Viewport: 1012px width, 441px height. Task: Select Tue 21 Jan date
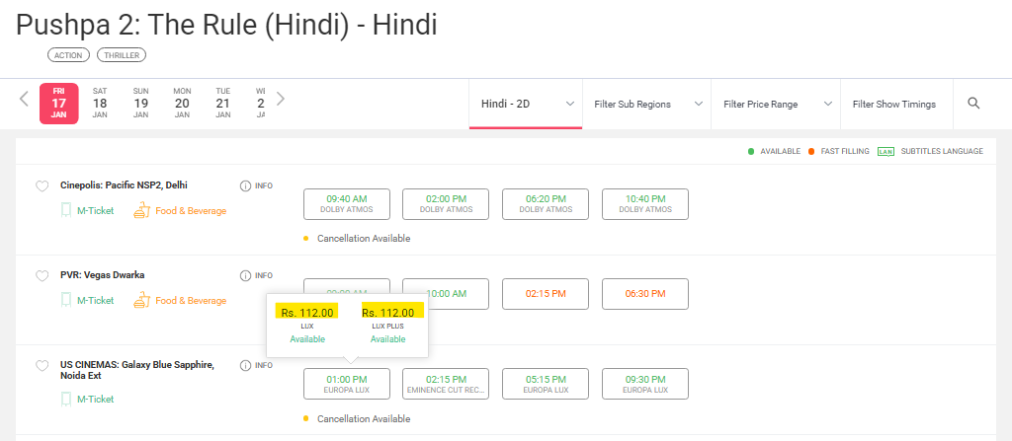(x=223, y=104)
